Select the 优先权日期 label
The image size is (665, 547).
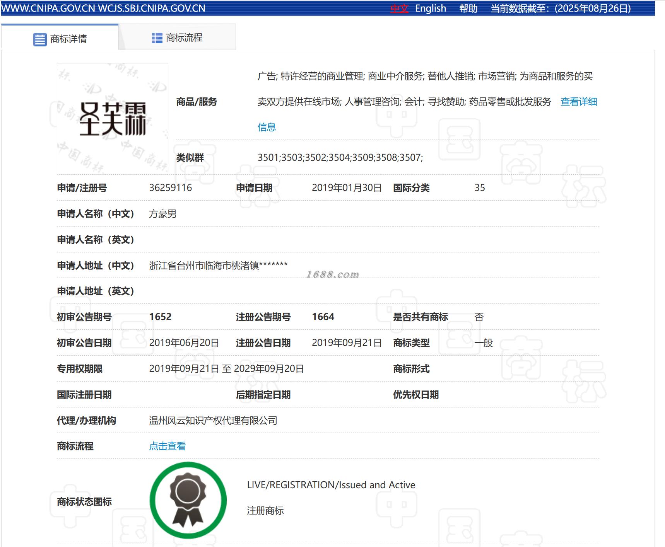(416, 395)
